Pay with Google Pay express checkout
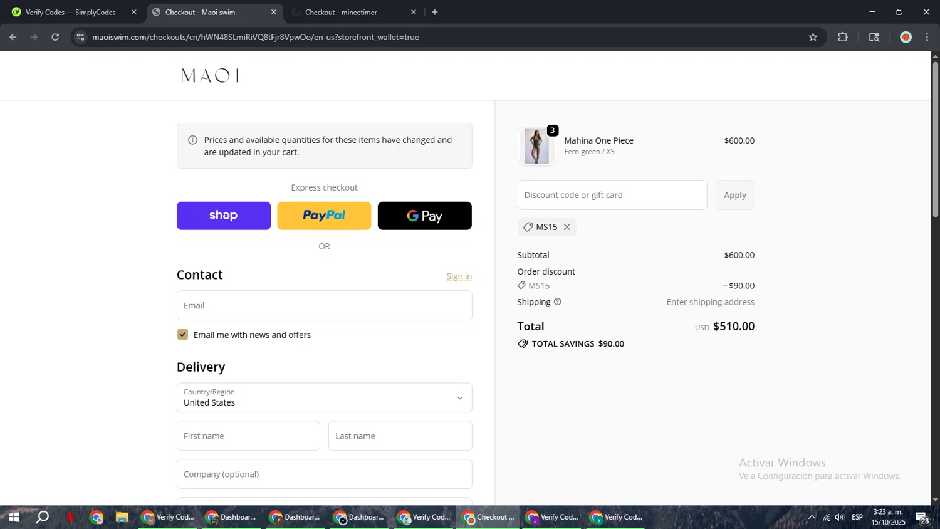This screenshot has height=529, width=940. [x=425, y=216]
